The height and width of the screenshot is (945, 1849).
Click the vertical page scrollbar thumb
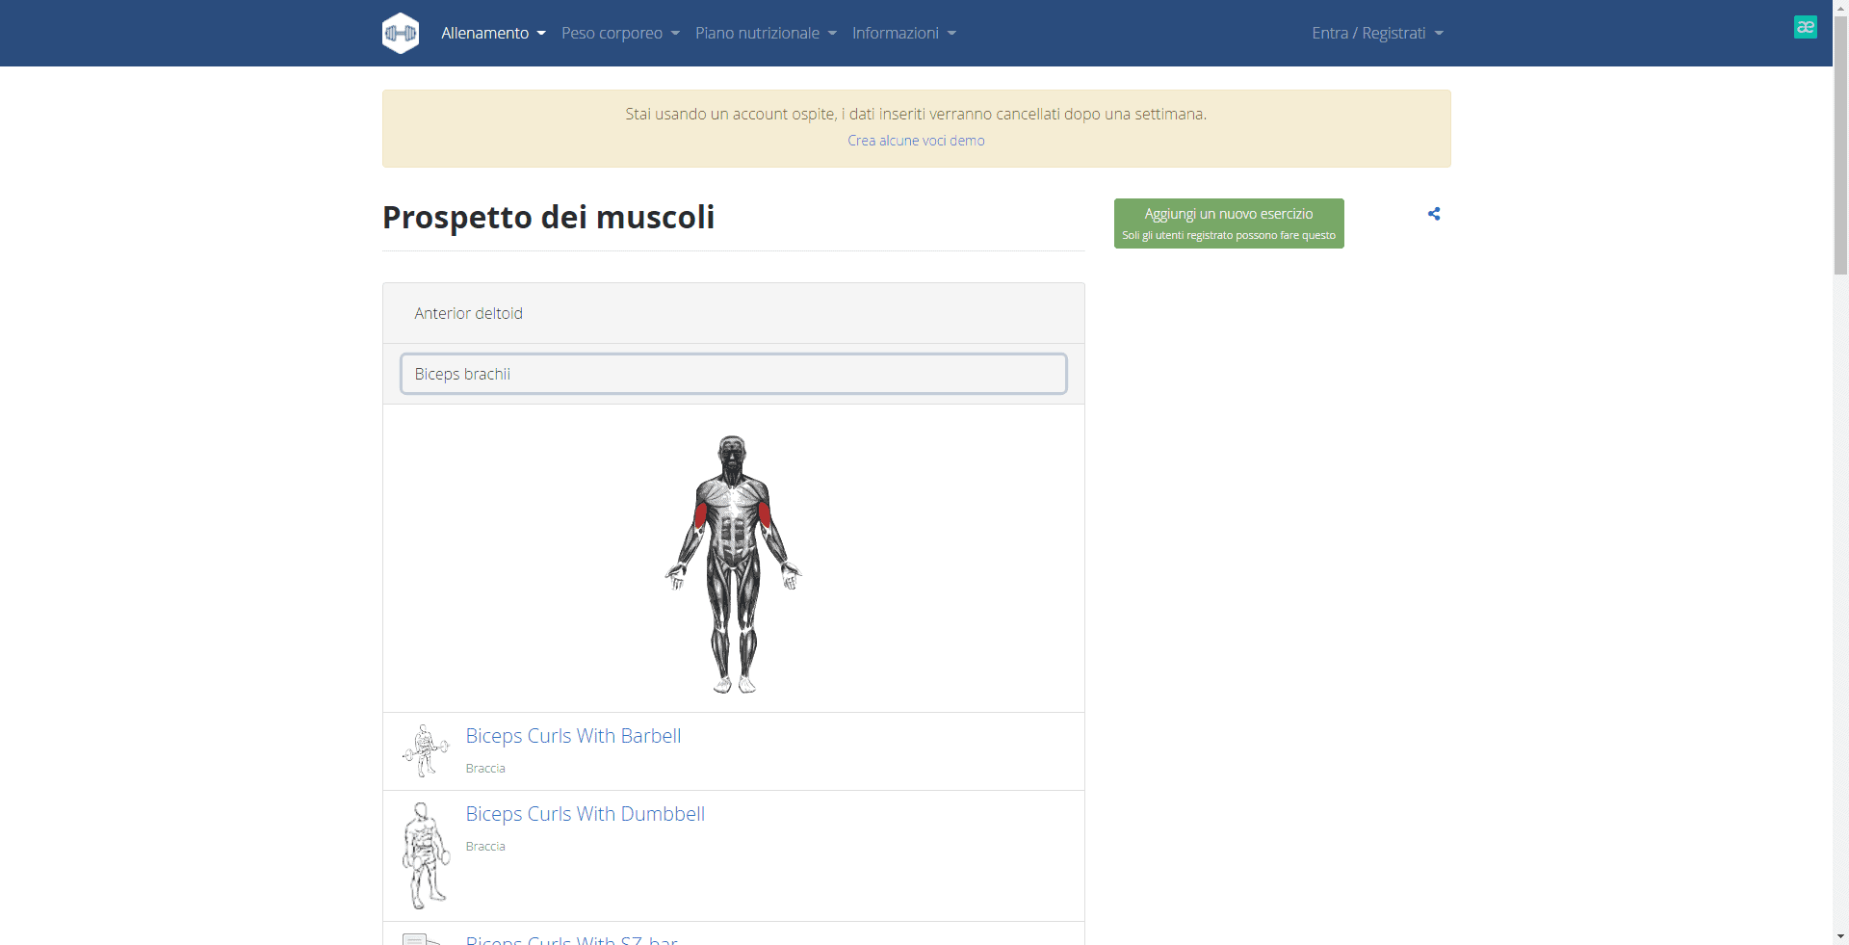pos(1840,144)
